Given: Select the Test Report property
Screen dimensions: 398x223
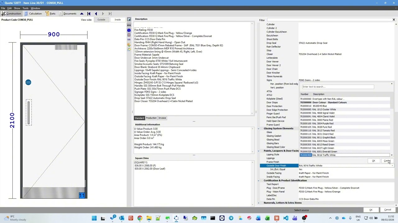Looking at the screenshot, I should pyautogui.click(x=272, y=184).
